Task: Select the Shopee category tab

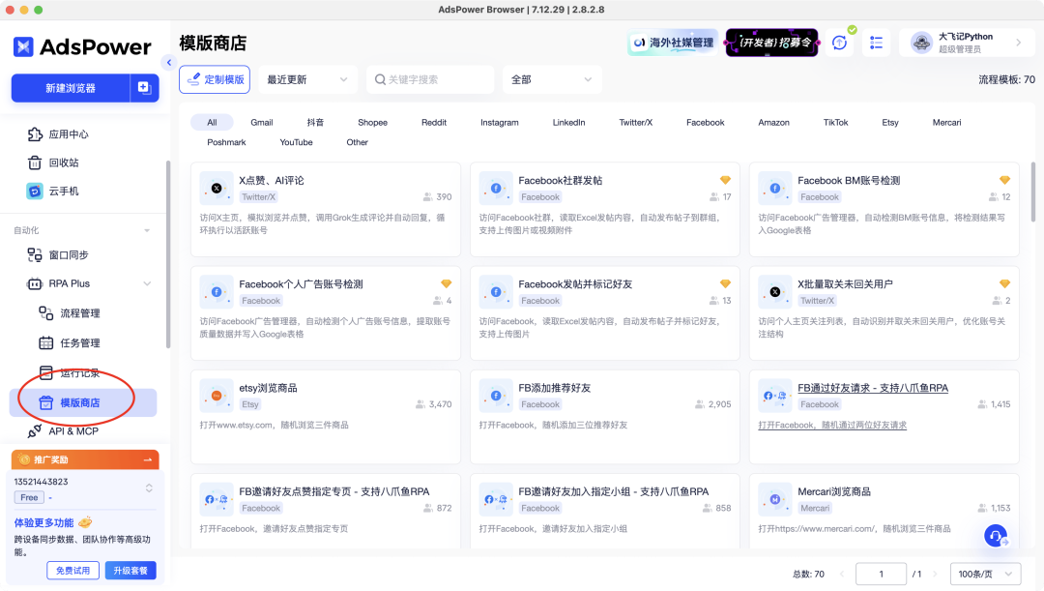Action: pos(372,123)
